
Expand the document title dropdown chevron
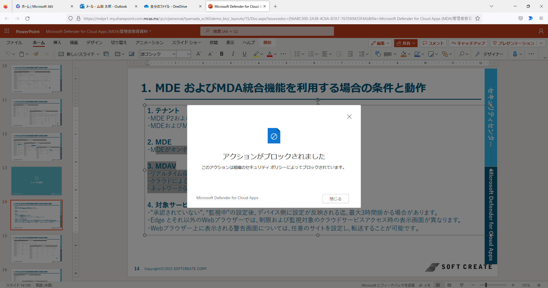tap(150, 31)
